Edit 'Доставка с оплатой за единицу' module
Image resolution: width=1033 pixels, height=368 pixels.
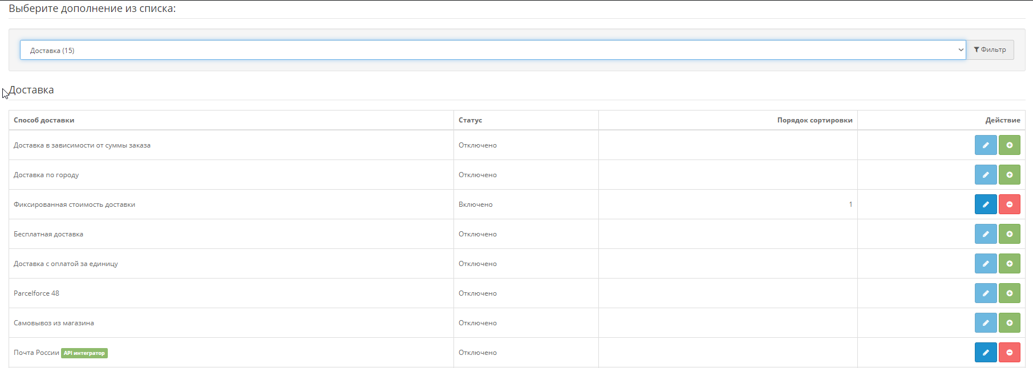[x=985, y=264]
